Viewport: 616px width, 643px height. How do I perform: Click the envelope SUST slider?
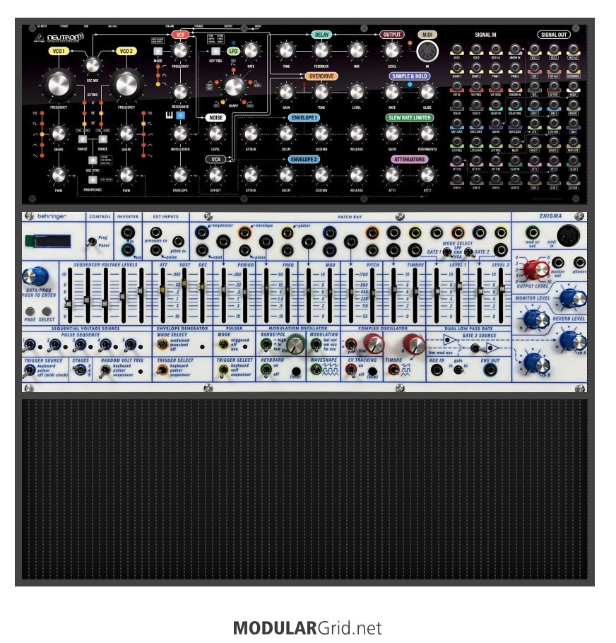tap(184, 295)
